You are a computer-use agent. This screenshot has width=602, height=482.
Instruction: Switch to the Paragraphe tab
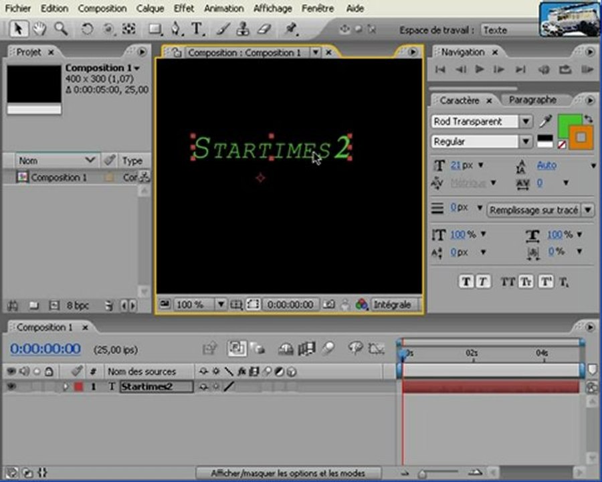(532, 100)
